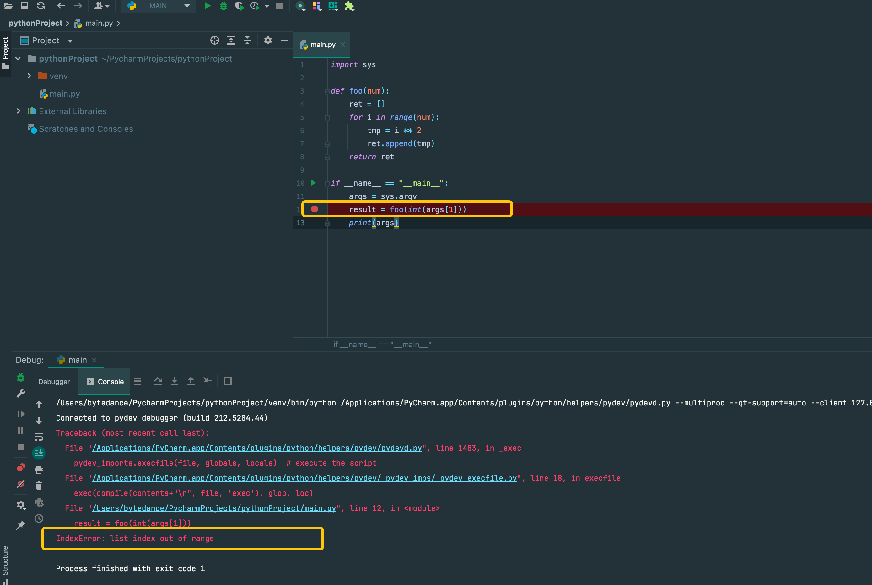
Task: Profile MAIN with the clock-play icon
Action: (255, 6)
